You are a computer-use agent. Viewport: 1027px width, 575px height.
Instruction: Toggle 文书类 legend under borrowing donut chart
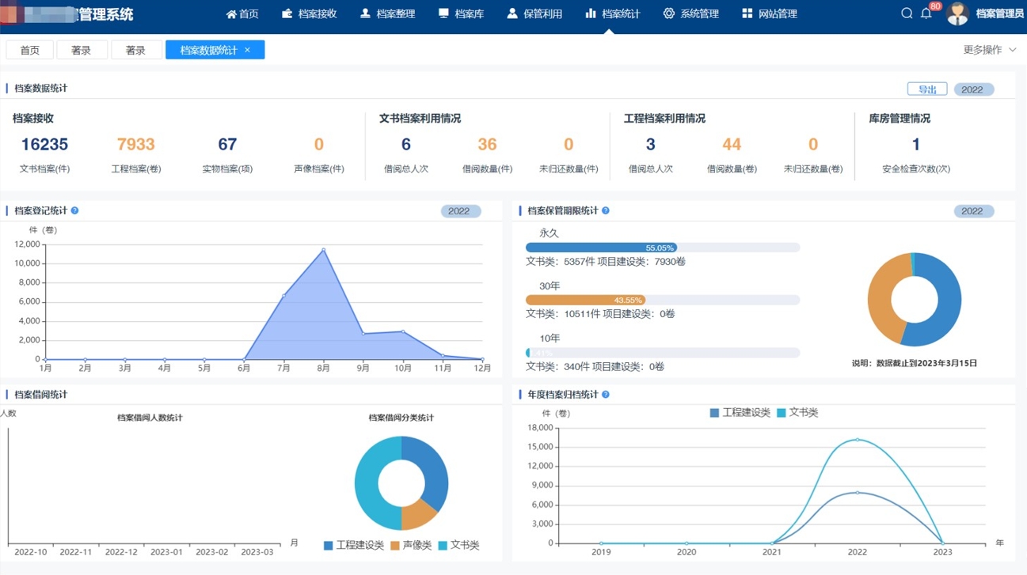(458, 545)
